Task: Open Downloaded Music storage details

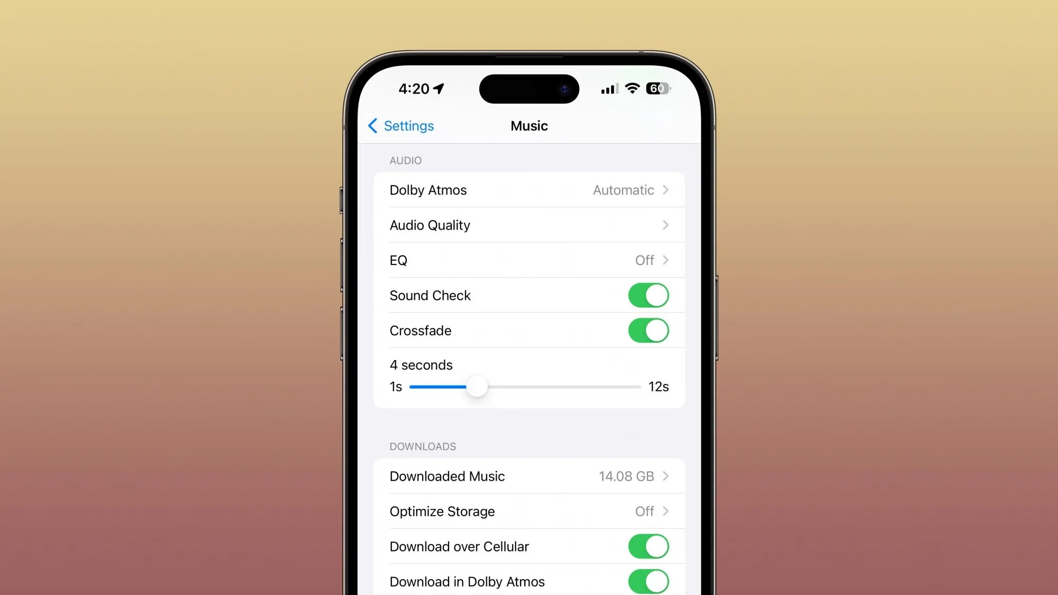Action: [x=529, y=476]
